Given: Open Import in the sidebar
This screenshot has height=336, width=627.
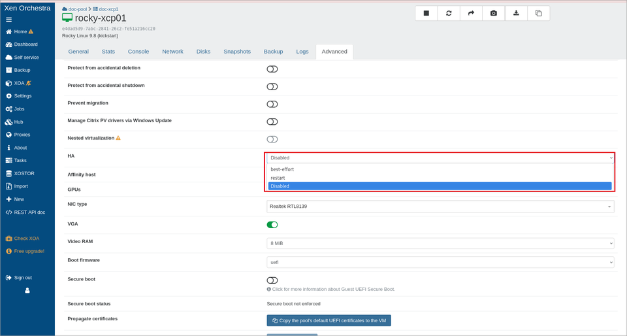Looking at the screenshot, I should click(17, 186).
